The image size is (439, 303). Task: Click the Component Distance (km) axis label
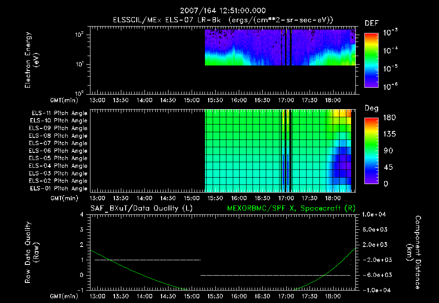(414, 253)
